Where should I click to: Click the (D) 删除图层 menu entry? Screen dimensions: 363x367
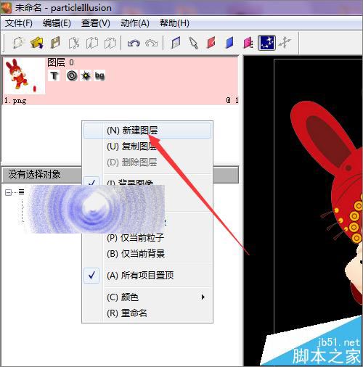point(147,162)
